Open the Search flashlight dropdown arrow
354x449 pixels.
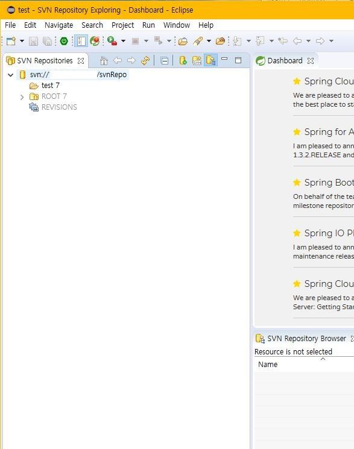[x=209, y=41]
